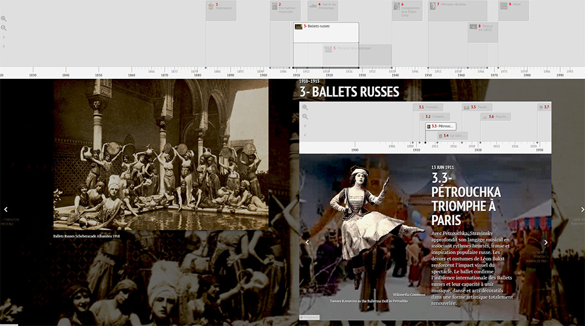
Task: Select the 6 Installation aux États-Unis marker
Action: 407,11
